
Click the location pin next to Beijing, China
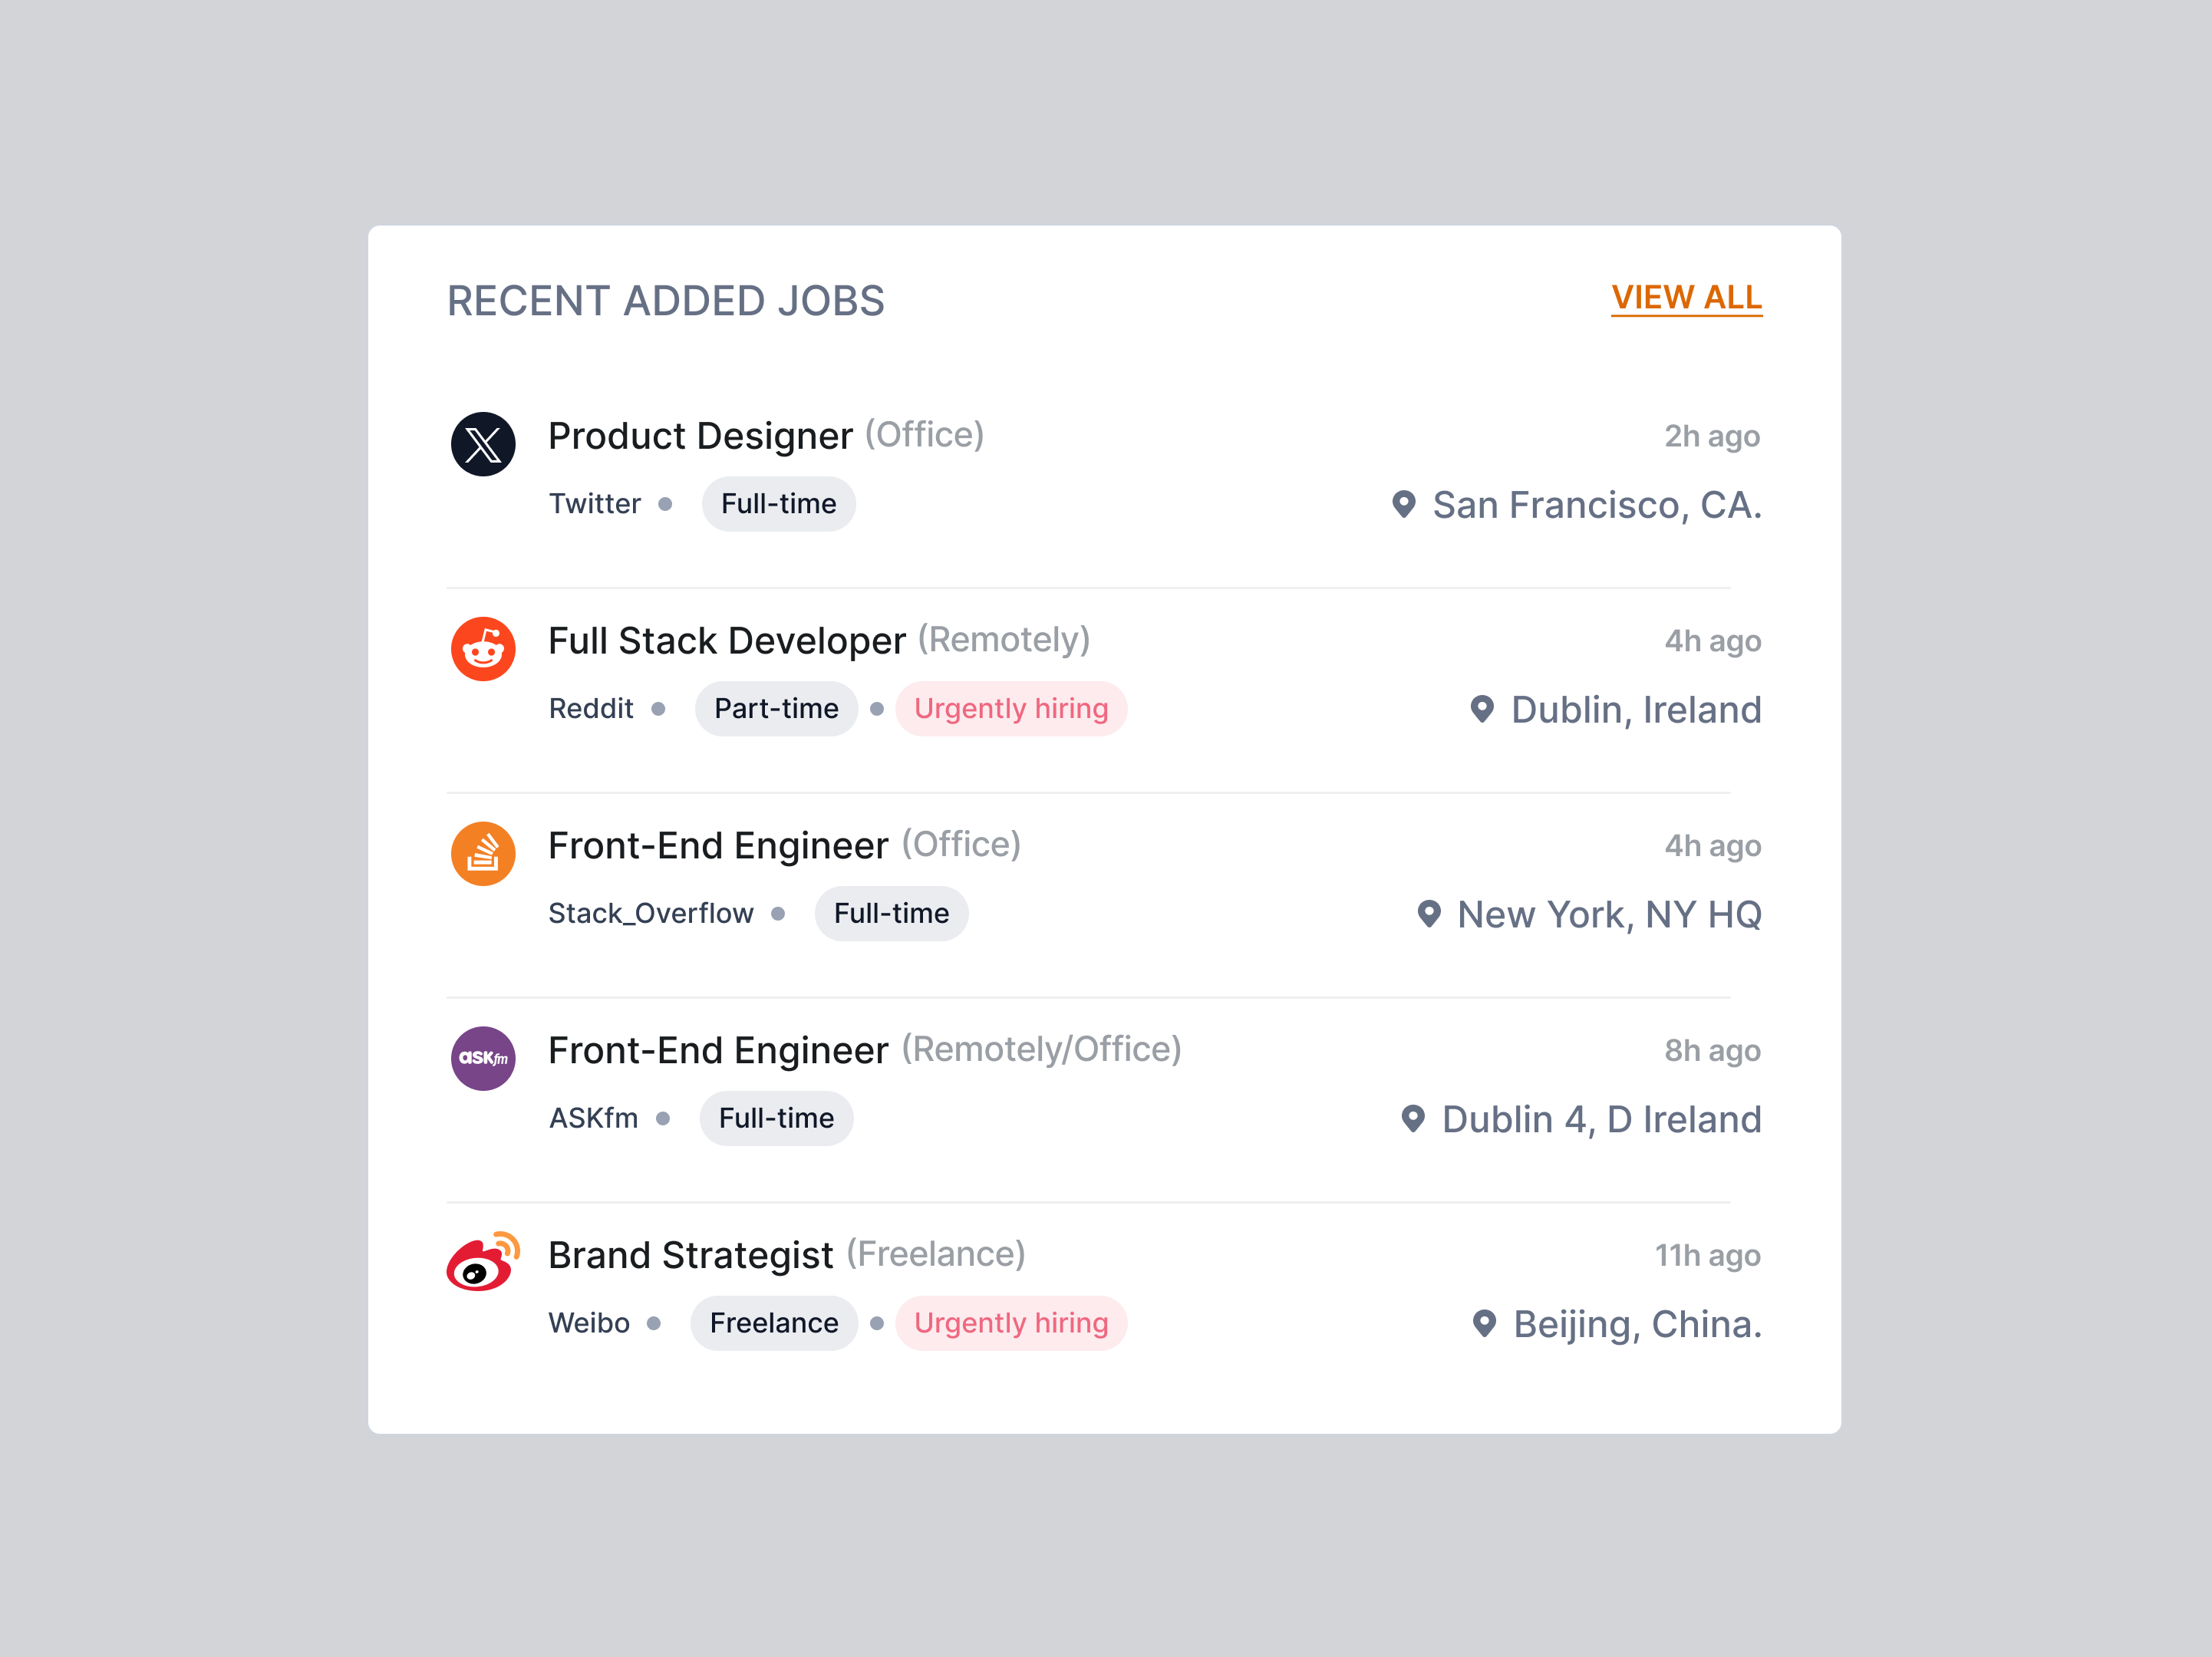click(1483, 1322)
